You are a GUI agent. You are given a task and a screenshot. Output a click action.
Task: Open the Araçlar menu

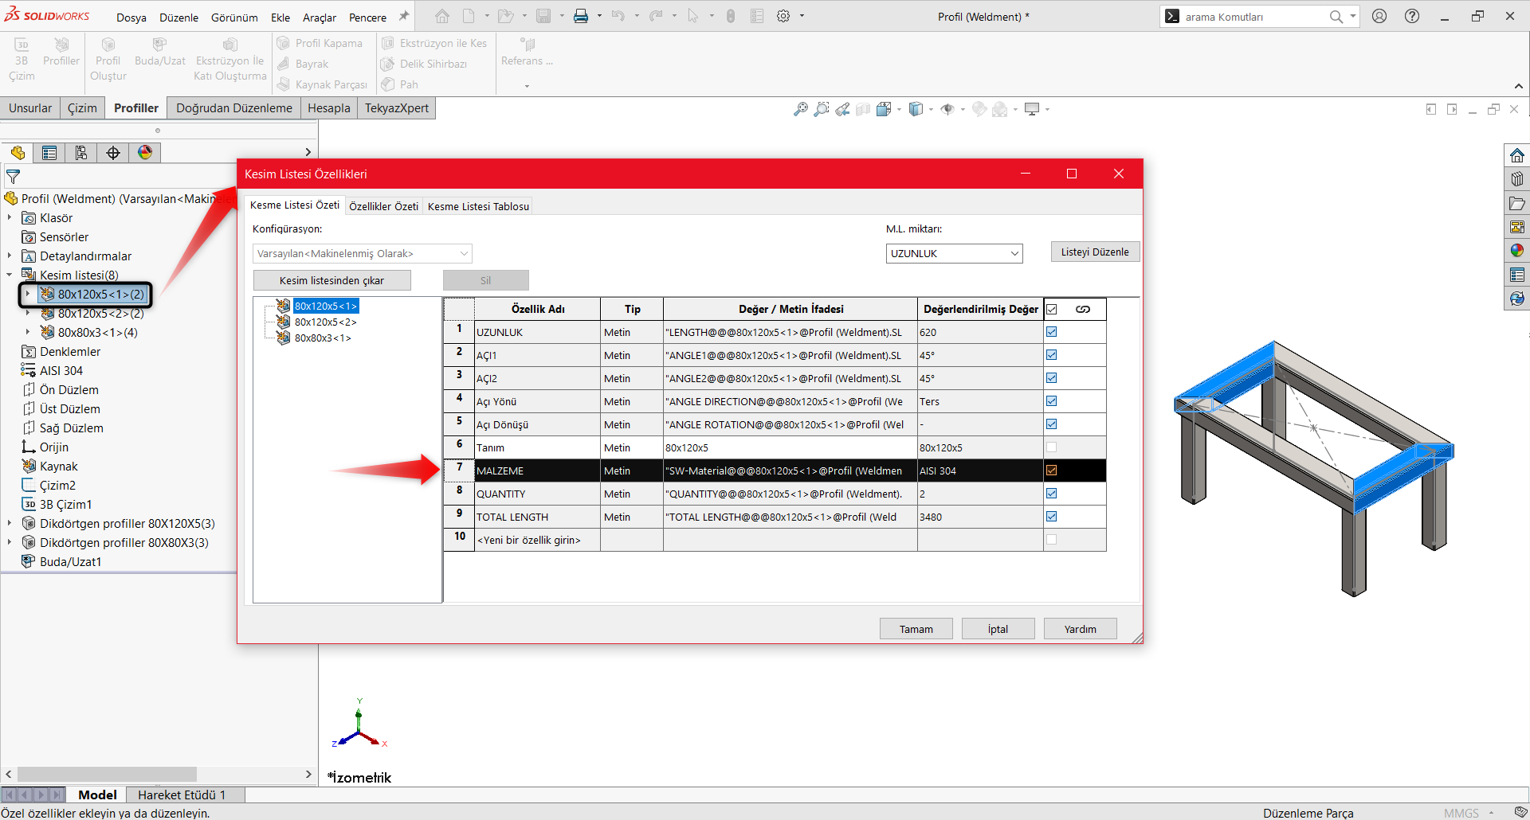[x=319, y=18]
